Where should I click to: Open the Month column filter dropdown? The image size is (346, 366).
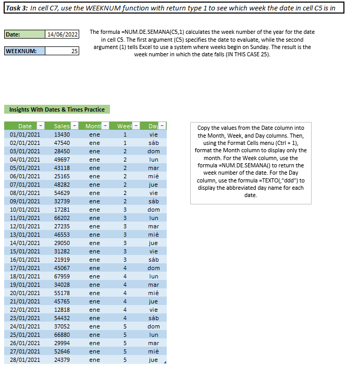105,126
